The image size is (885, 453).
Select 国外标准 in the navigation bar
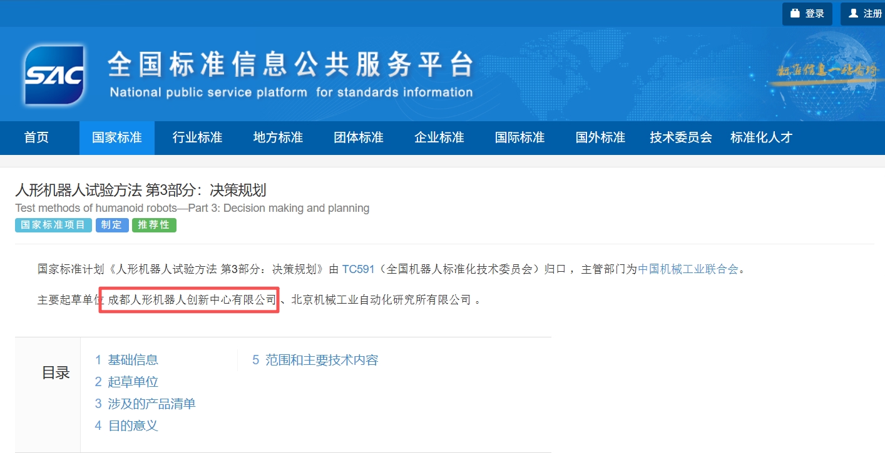coord(600,137)
